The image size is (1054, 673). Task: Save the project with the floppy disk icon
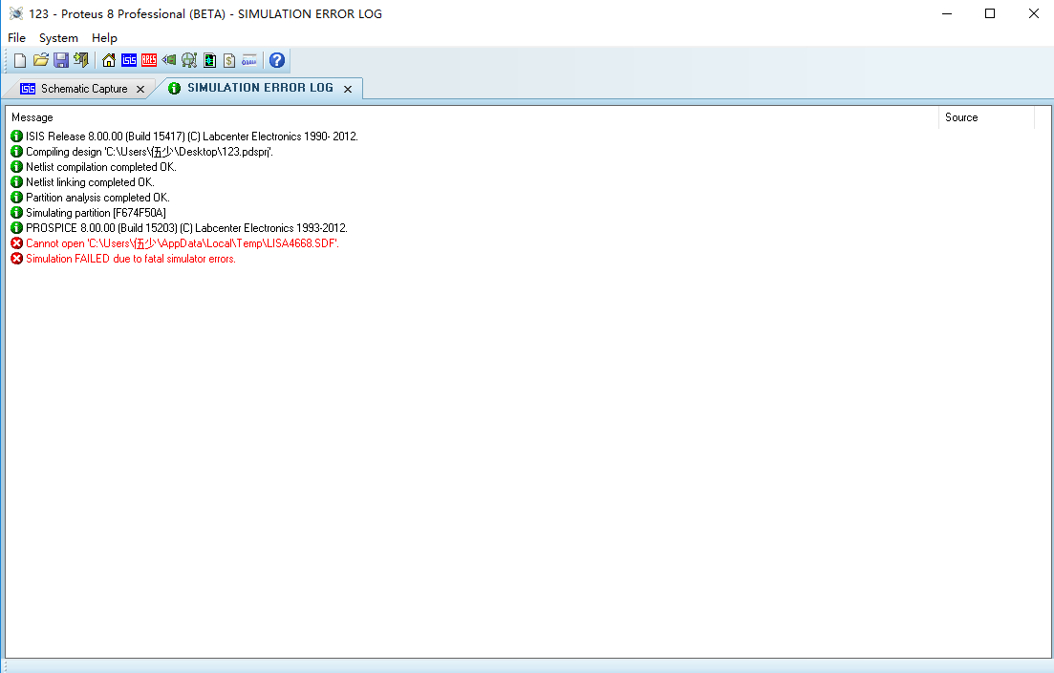(x=61, y=60)
